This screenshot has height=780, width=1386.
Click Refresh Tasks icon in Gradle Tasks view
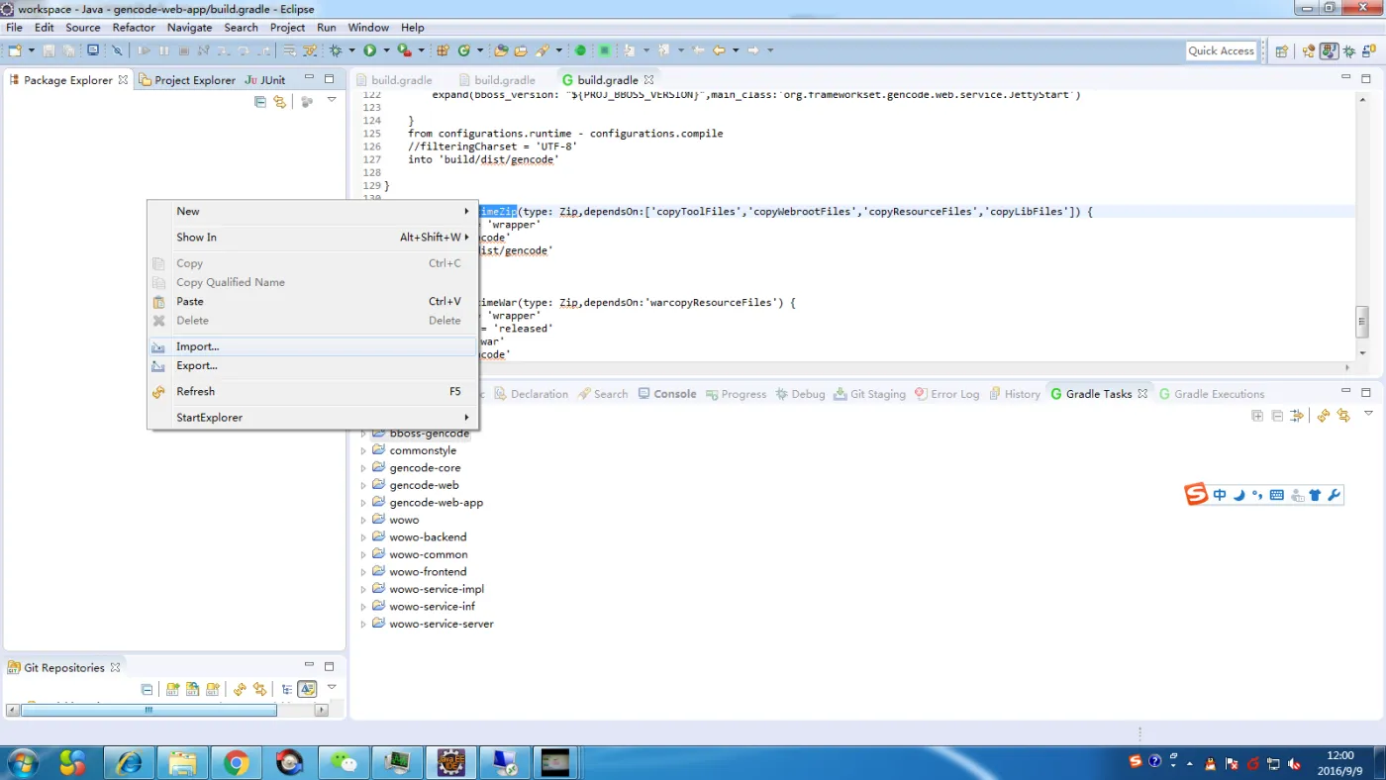1324,416
